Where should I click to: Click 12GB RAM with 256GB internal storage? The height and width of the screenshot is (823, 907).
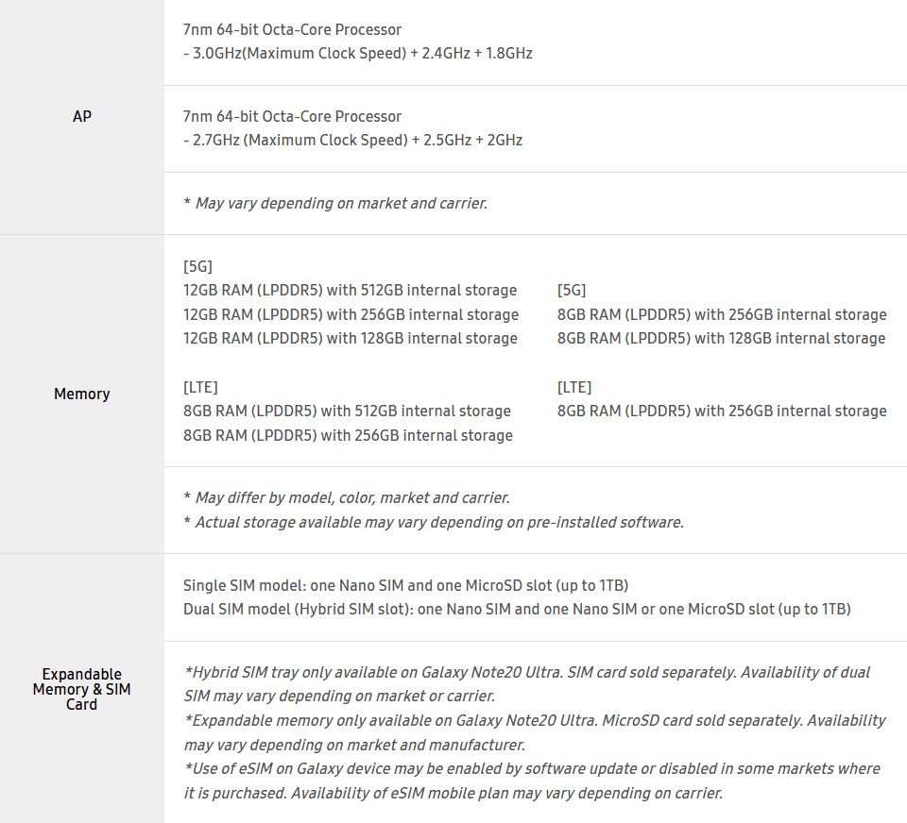tap(351, 315)
